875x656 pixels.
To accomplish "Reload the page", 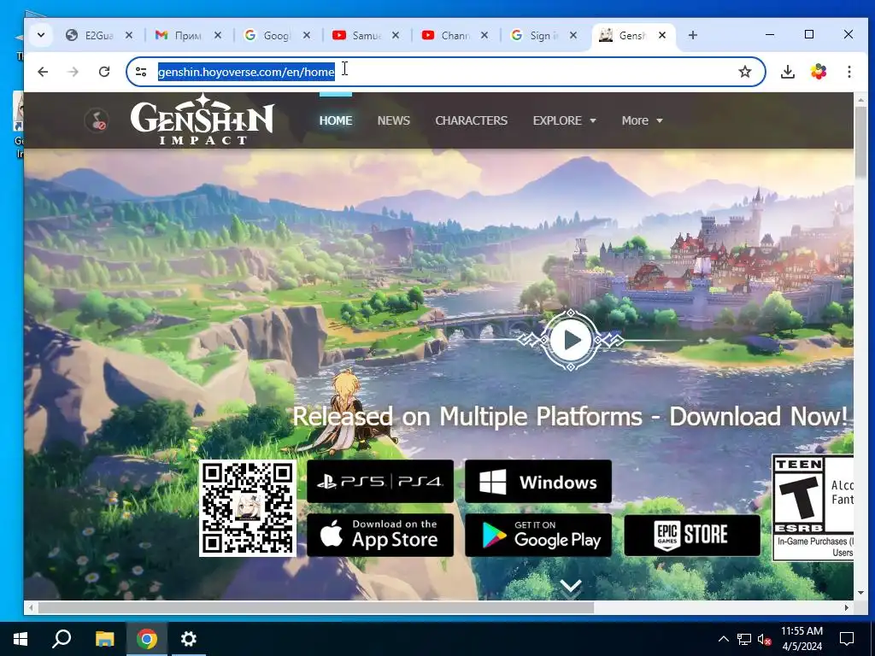I will [x=103, y=72].
